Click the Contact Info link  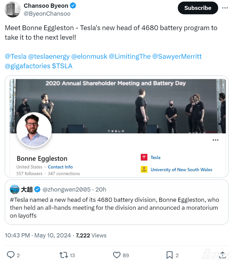click(x=60, y=167)
